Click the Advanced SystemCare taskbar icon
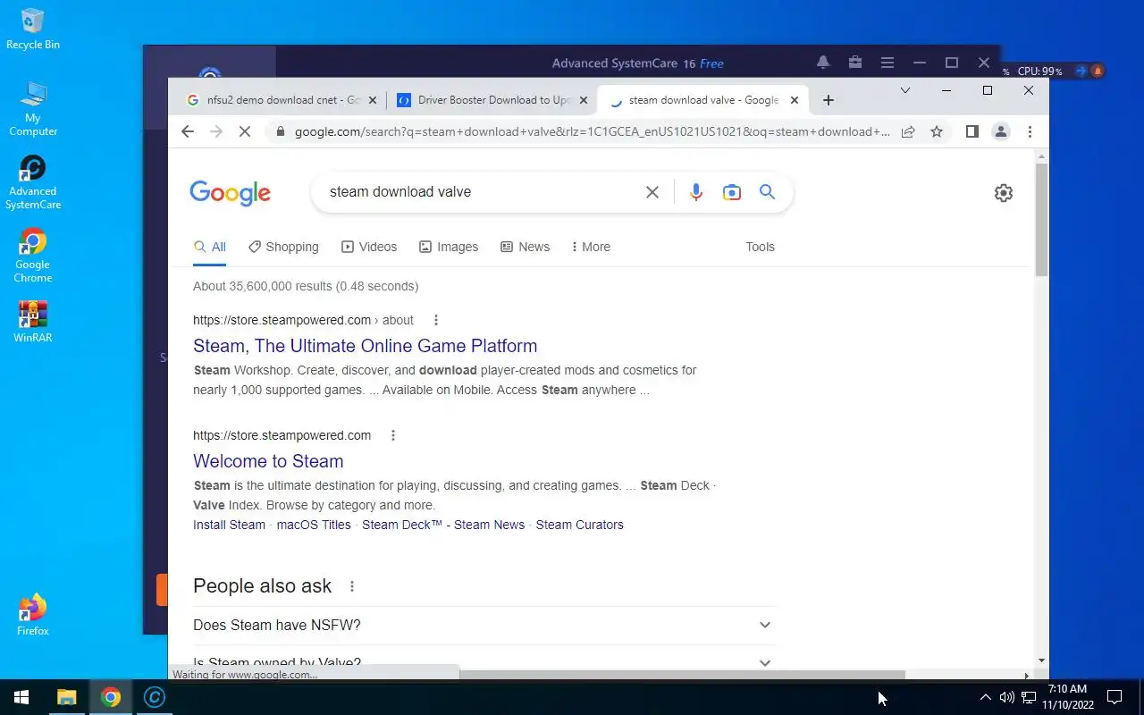The image size is (1144, 715). point(155,697)
